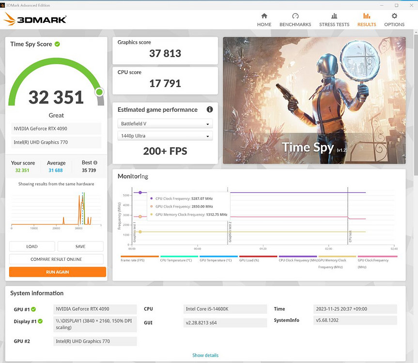Click the score distribution chart
Image resolution: width=418 pixels, height=363 pixels.
click(56, 211)
